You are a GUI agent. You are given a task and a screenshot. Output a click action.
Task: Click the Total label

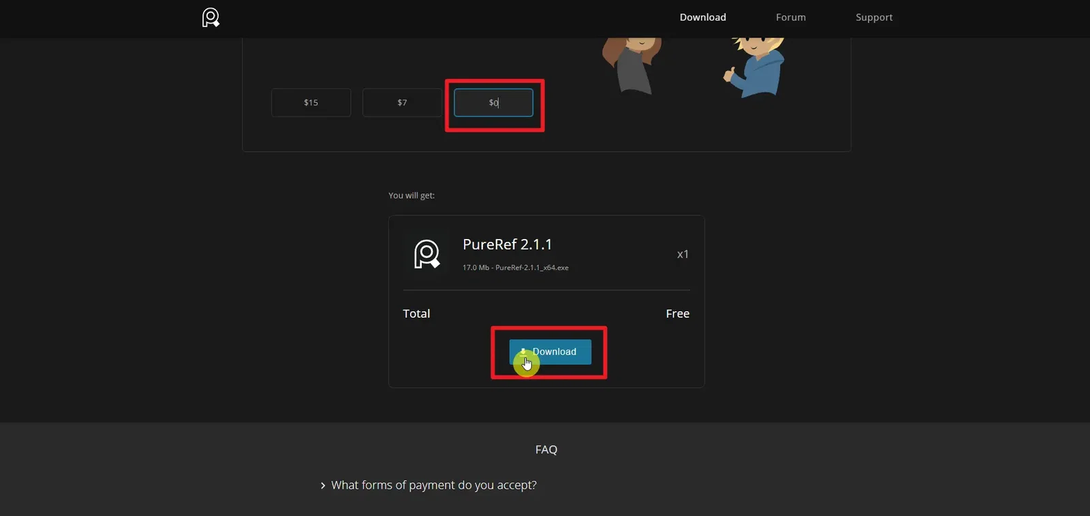click(416, 314)
